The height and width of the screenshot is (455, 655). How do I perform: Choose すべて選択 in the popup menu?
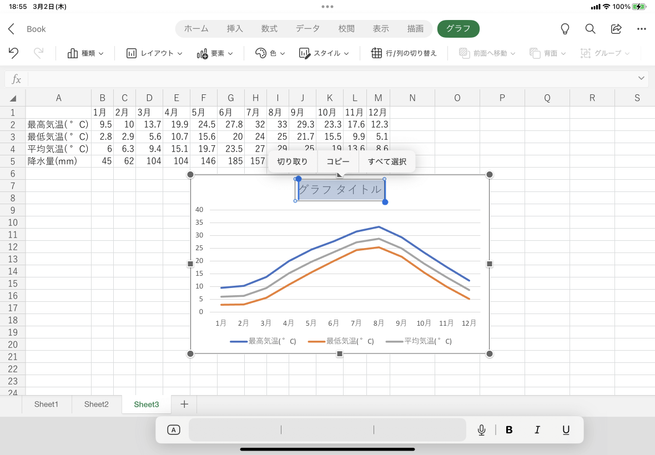click(387, 161)
